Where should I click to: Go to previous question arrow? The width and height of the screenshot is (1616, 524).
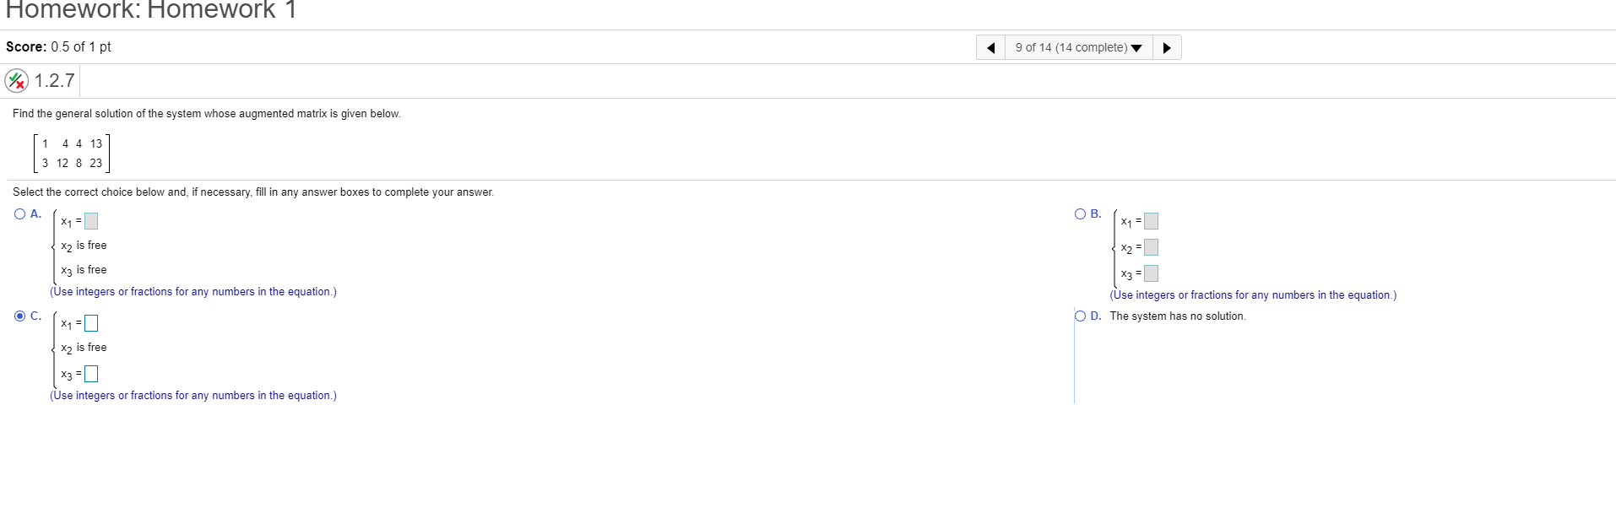(x=990, y=47)
